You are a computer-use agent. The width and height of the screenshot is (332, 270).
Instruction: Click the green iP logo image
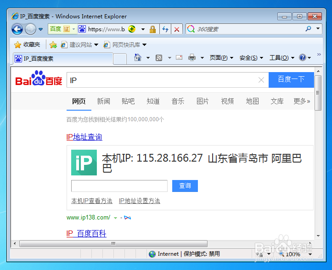coord(84,163)
